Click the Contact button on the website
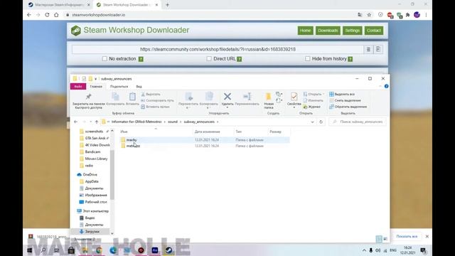The height and width of the screenshot is (256, 455). [x=374, y=31]
